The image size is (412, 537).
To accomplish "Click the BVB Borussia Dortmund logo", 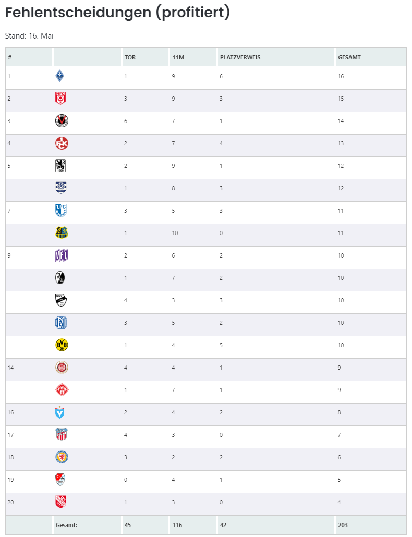I will pyautogui.click(x=62, y=345).
